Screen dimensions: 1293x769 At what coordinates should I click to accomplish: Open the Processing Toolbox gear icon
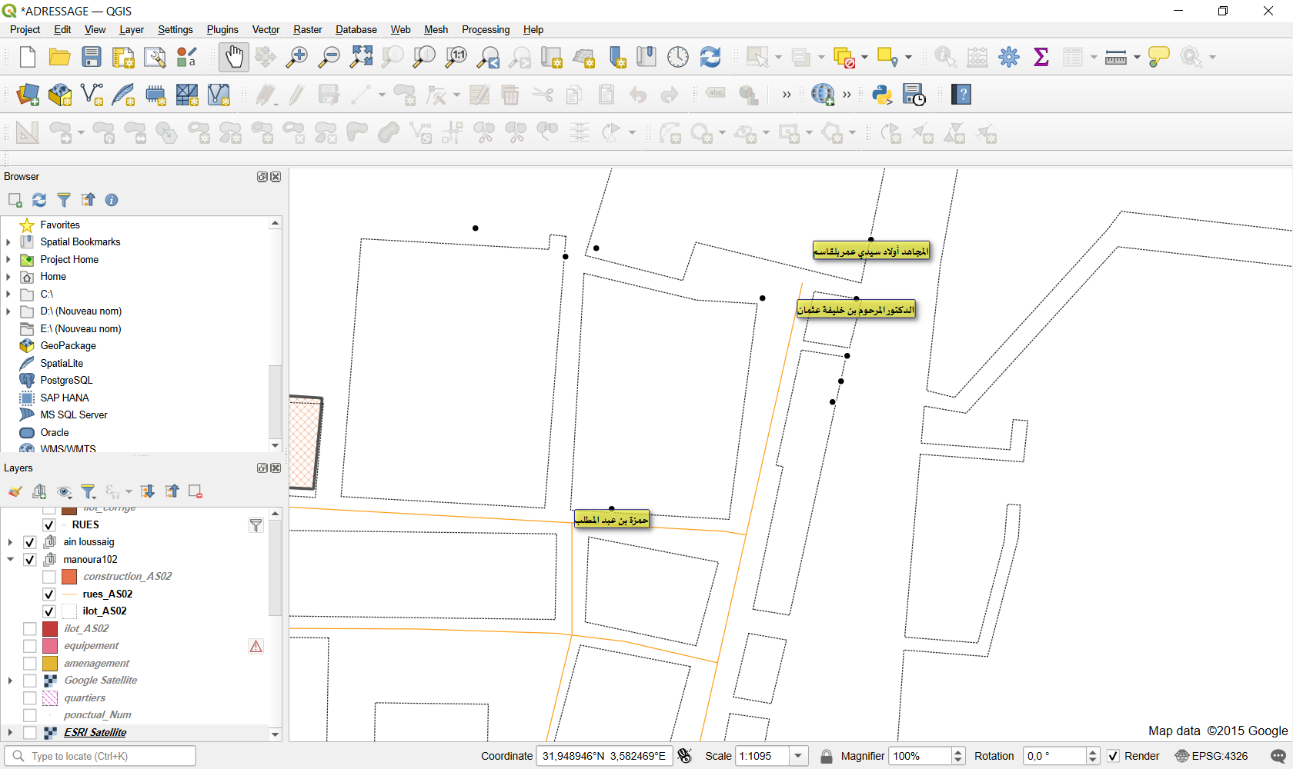click(x=1009, y=57)
